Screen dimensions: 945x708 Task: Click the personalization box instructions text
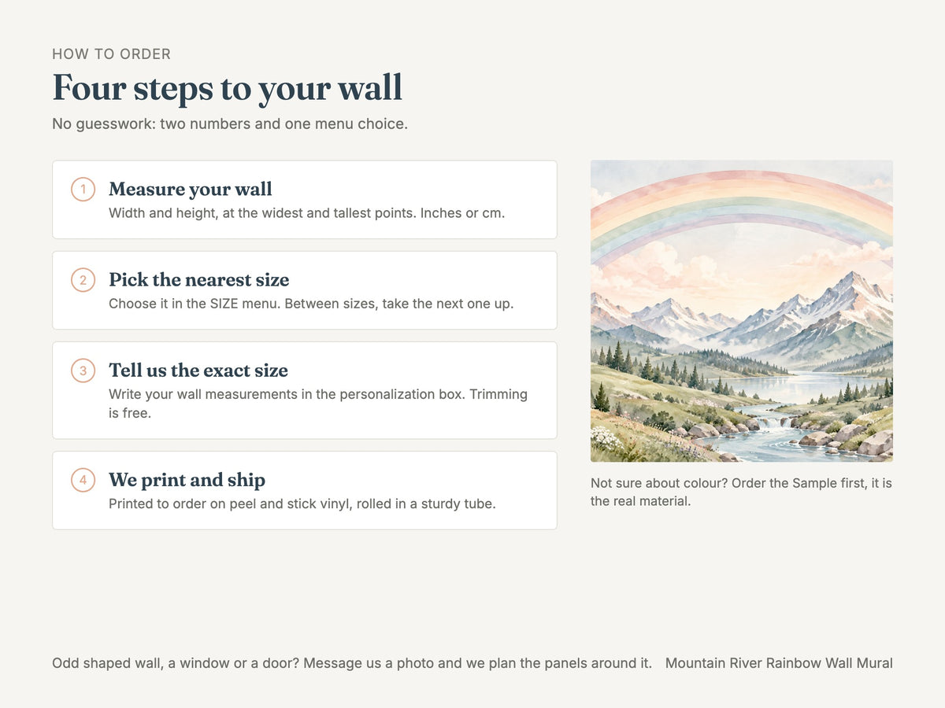[x=318, y=404]
